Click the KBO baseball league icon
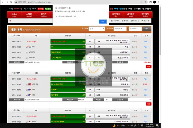Screen dimensions: 193x128 tap(30, 47)
